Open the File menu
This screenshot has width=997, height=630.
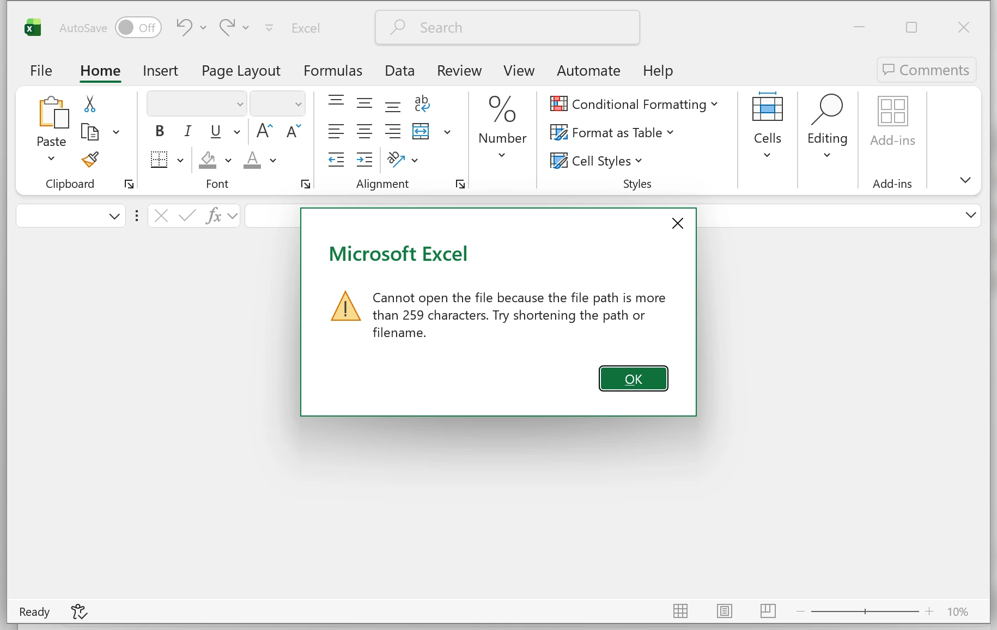point(41,71)
